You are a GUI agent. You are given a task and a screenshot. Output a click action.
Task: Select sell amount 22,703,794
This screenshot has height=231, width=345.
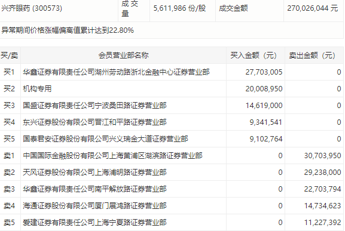322,189
